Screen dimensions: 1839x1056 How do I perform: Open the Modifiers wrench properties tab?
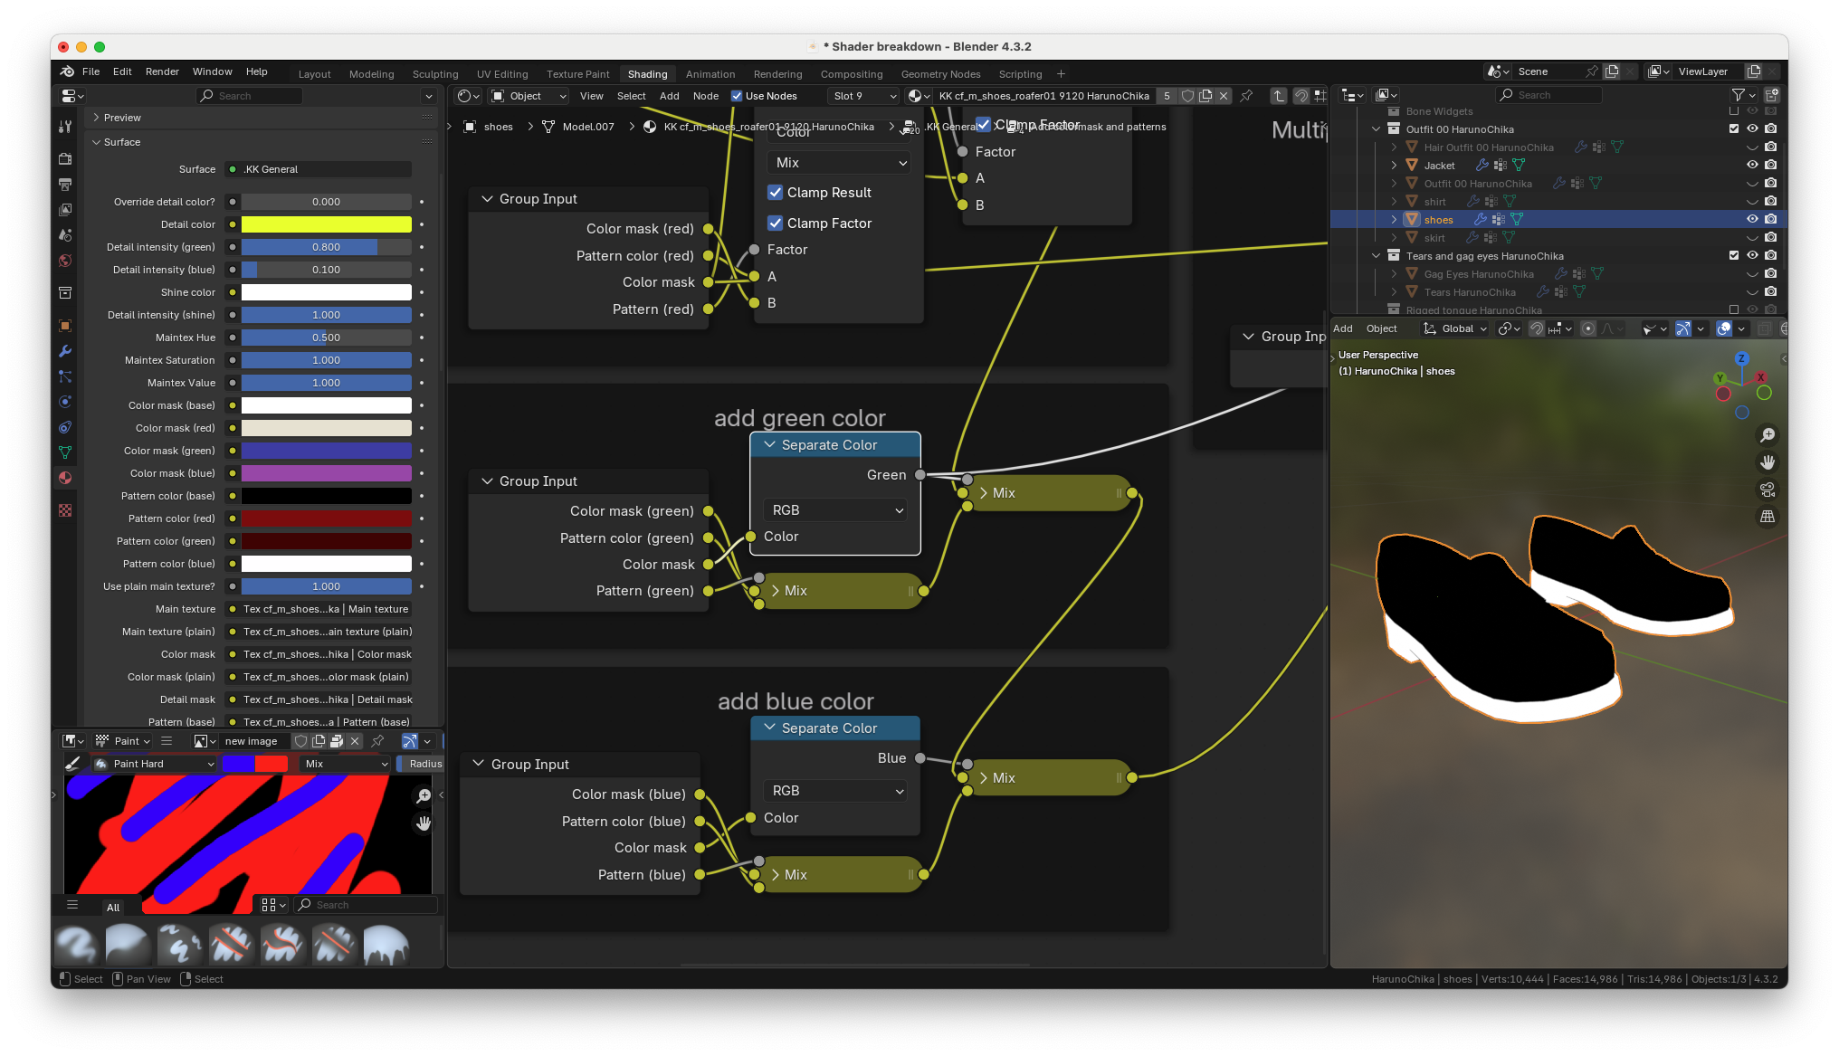click(65, 351)
